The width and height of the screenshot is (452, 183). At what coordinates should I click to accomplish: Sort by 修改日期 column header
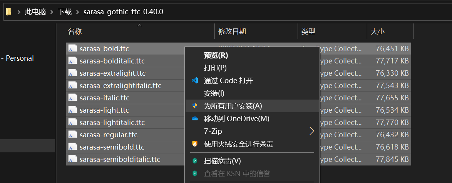[232, 32]
